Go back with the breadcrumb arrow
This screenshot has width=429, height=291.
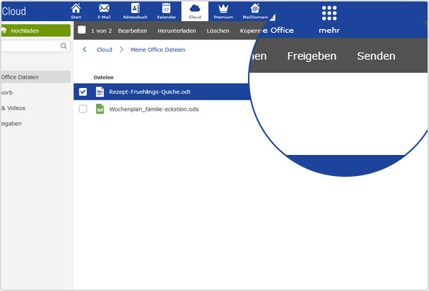click(84, 49)
